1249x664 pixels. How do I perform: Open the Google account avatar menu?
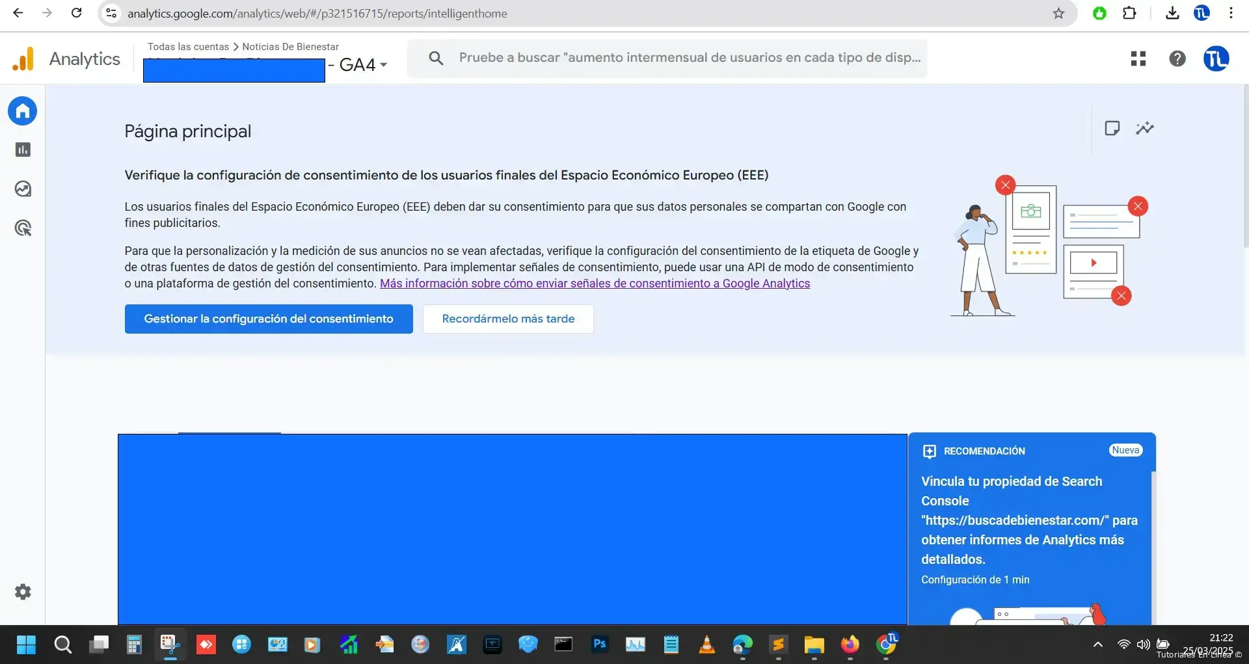coord(1216,59)
